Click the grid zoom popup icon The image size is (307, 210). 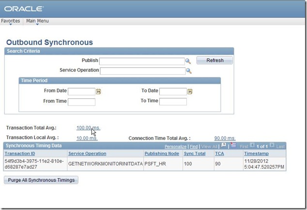tap(224, 145)
